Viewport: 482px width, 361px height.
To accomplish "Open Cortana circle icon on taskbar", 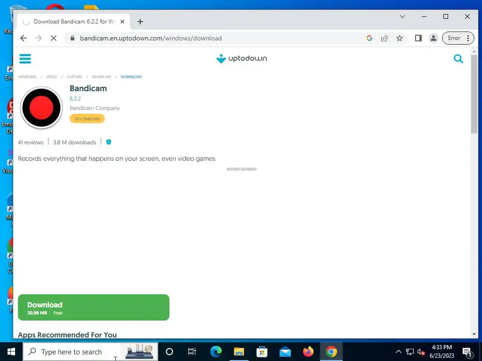I will (x=169, y=352).
